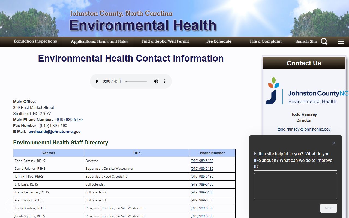The image size is (349, 218).
Task: Open Sanitation Inspections menu item
Action: (x=35, y=41)
